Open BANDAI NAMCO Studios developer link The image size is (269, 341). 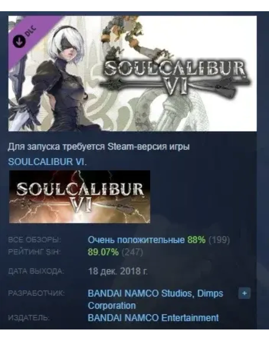pos(140,293)
